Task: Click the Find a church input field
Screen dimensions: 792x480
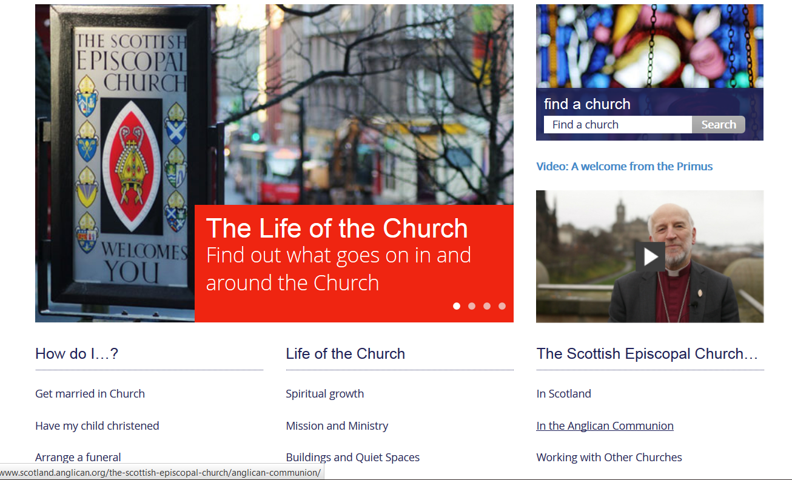Action: coord(618,125)
